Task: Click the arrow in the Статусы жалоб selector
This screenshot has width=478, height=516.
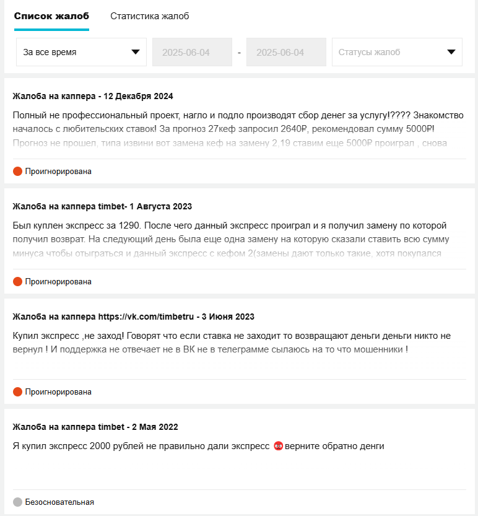Action: click(451, 52)
